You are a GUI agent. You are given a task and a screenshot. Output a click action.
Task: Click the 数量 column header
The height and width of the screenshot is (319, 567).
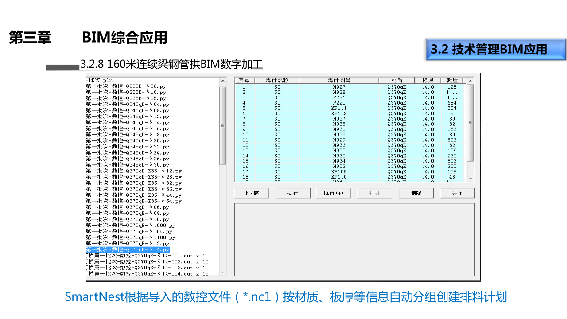tap(452, 80)
